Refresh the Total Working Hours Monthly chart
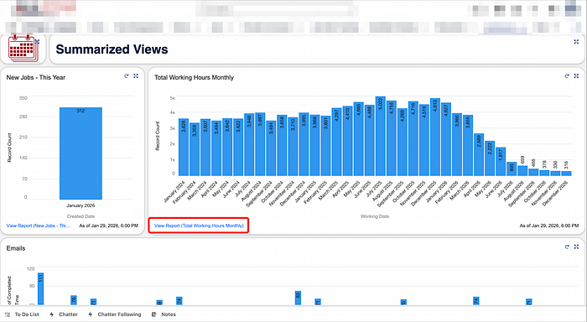The image size is (587, 322). click(x=567, y=76)
